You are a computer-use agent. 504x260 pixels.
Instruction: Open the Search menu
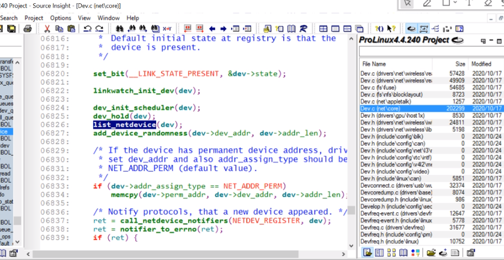pyautogui.click(x=9, y=18)
